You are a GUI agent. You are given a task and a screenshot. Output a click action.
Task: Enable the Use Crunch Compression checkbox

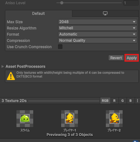[x=60, y=47]
